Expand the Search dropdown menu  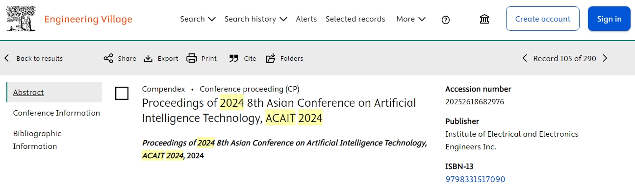198,19
